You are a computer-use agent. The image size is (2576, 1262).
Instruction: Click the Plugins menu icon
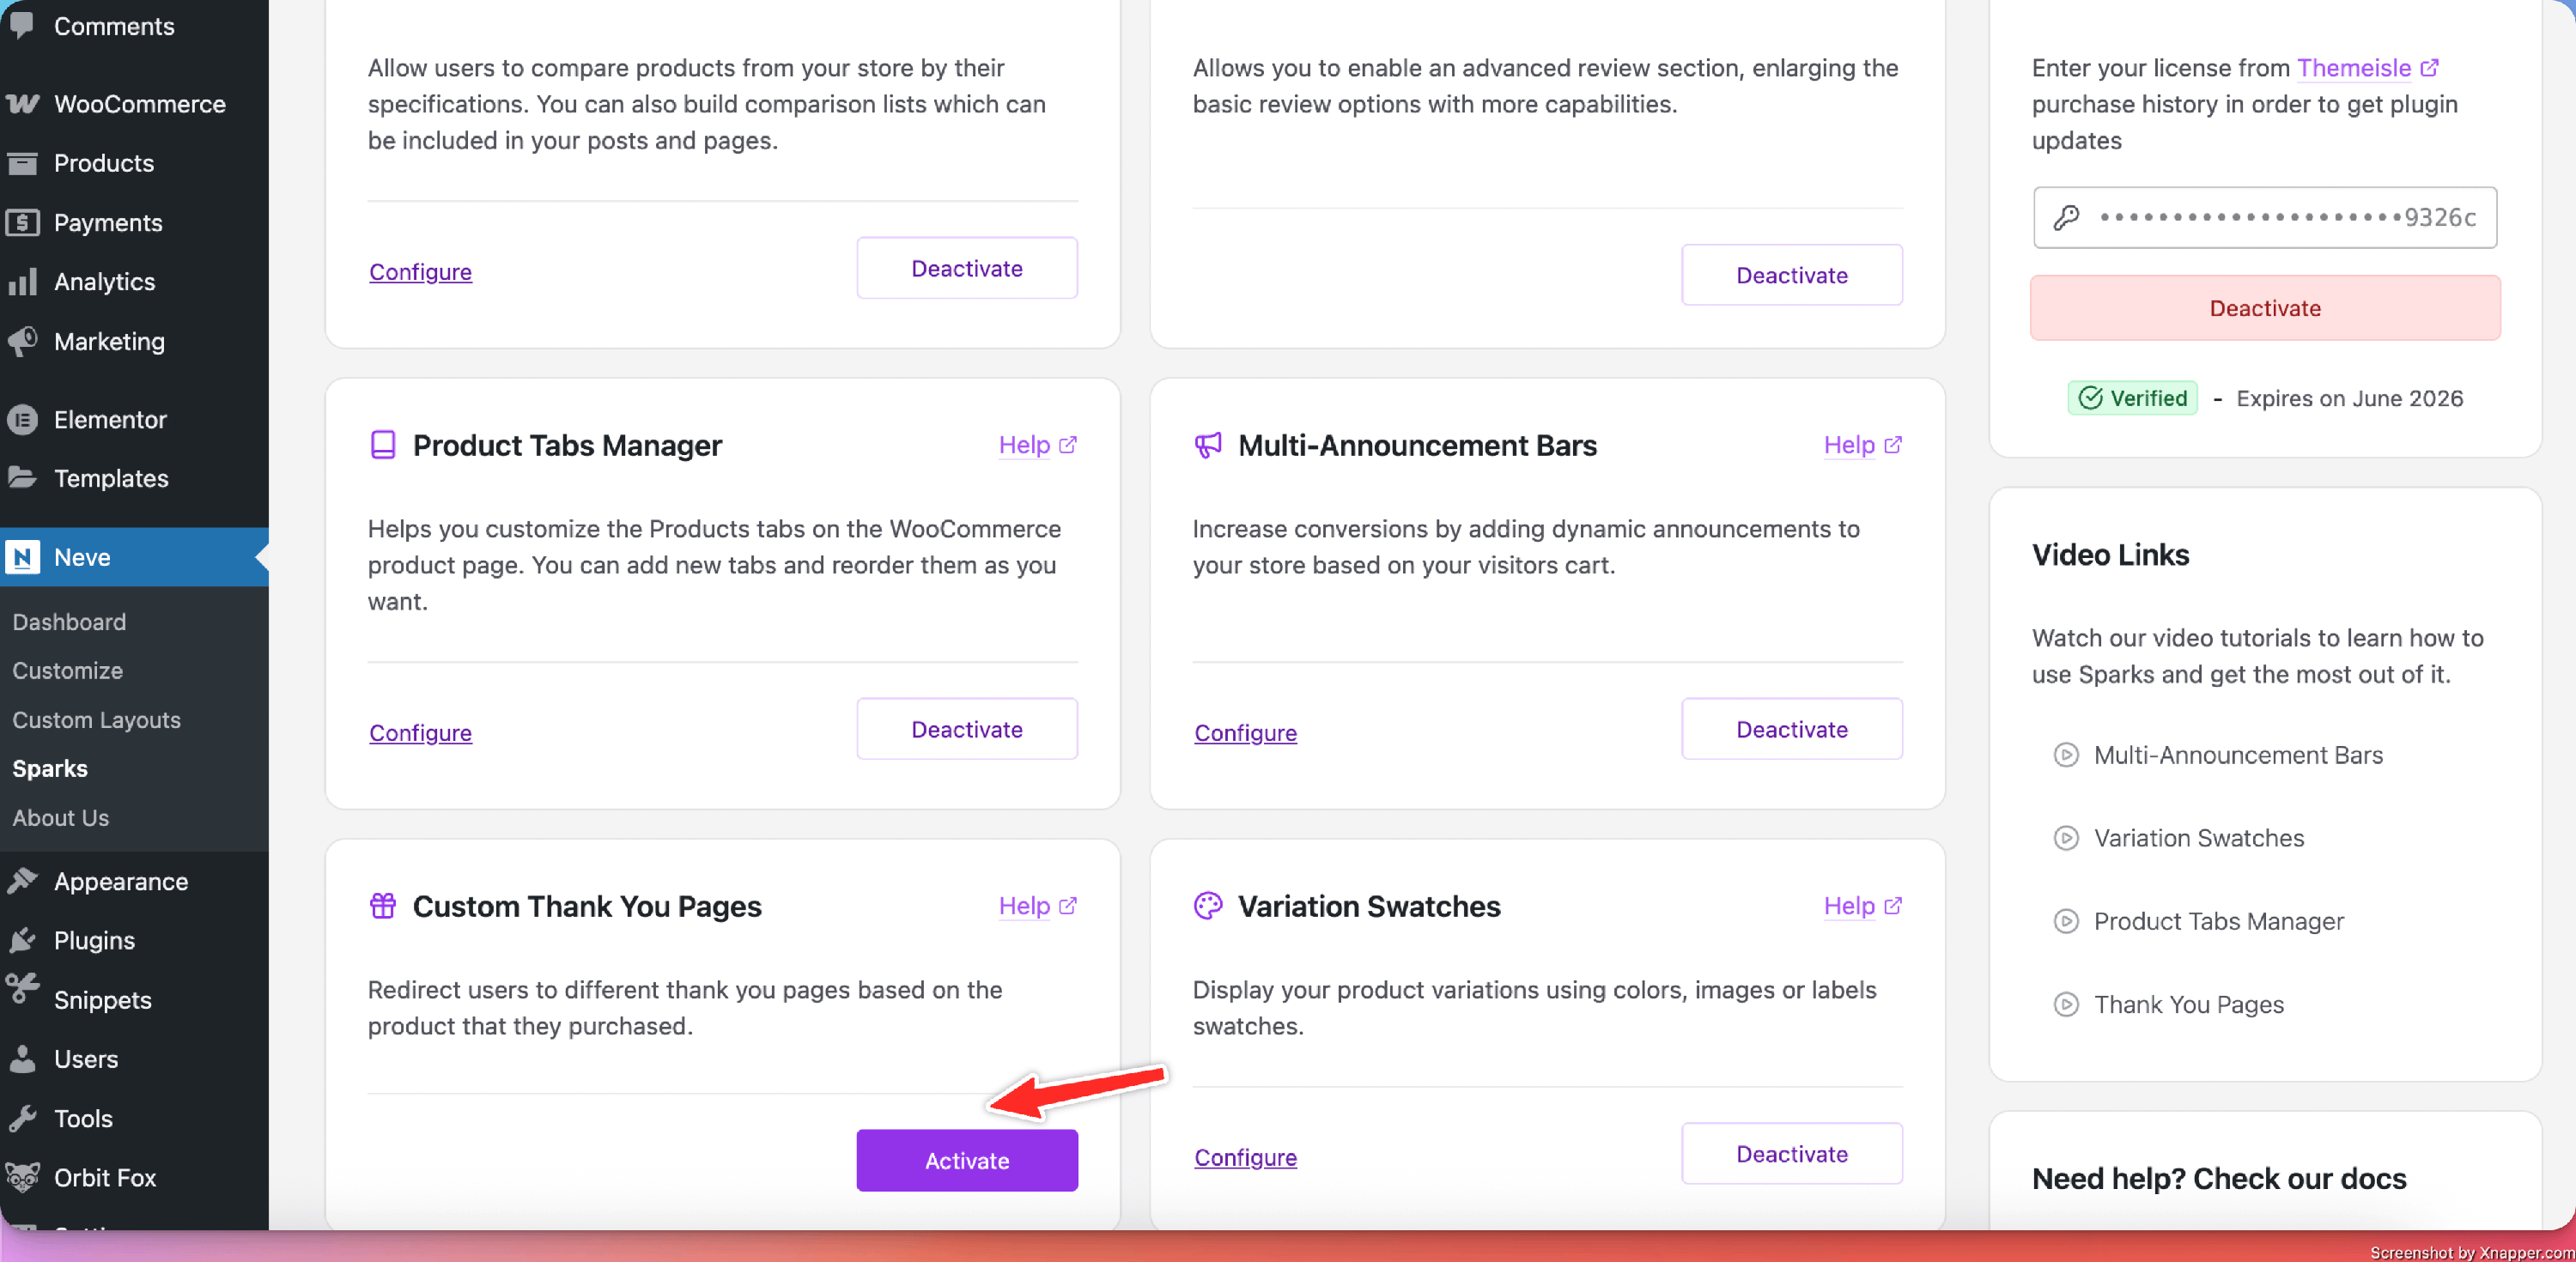[22, 940]
